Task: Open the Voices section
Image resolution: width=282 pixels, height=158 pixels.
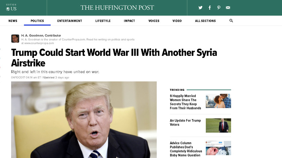Action: 154,21
